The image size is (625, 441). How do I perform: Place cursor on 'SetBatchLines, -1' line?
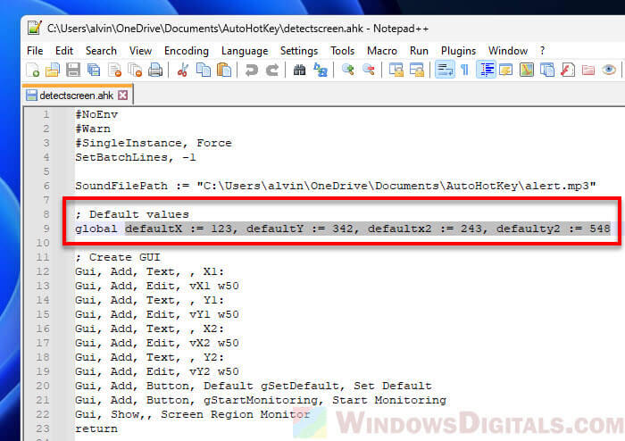[136, 158]
